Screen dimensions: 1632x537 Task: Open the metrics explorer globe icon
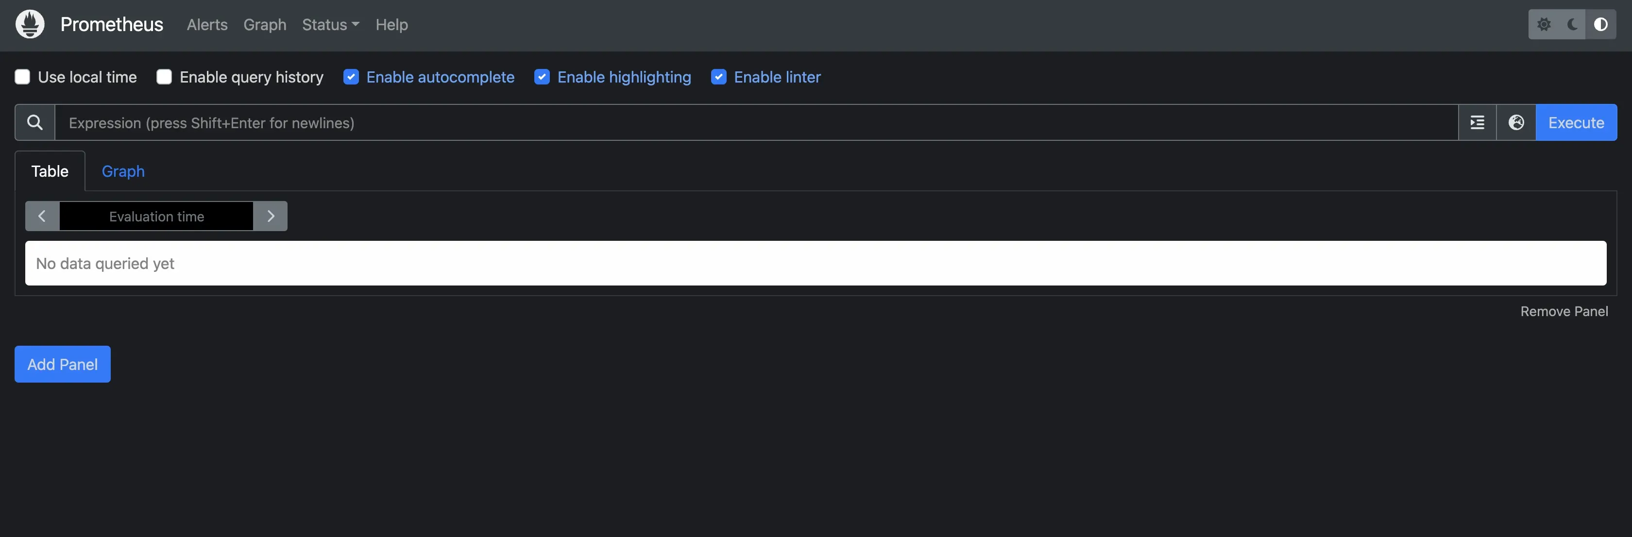point(1516,122)
